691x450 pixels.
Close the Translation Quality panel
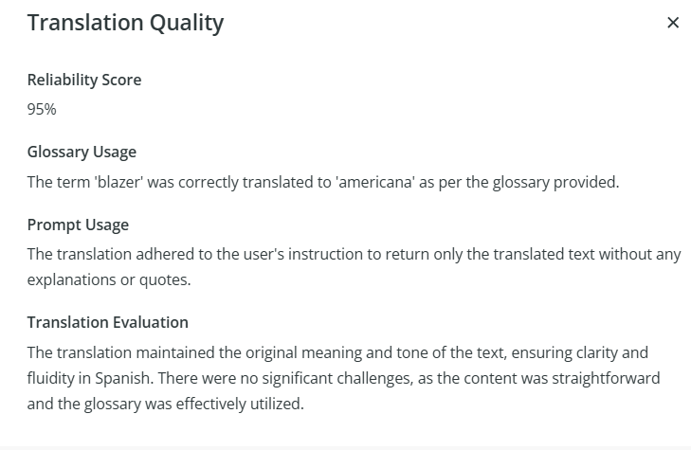pos(673,23)
